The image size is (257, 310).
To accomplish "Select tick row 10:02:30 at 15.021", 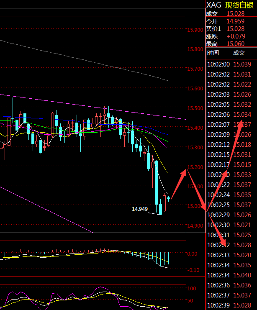I will pyautogui.click(x=229, y=225).
